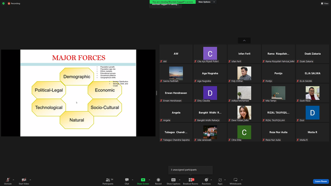Click the Technological hexagon on slide
The image size is (331, 186).
(49, 107)
